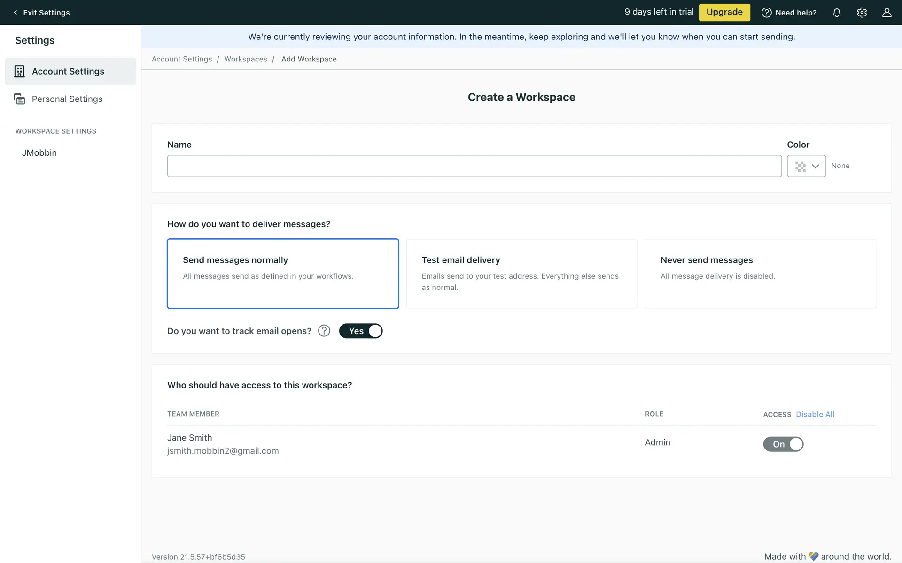Click the Personal Settings sidebar icon

(x=19, y=99)
